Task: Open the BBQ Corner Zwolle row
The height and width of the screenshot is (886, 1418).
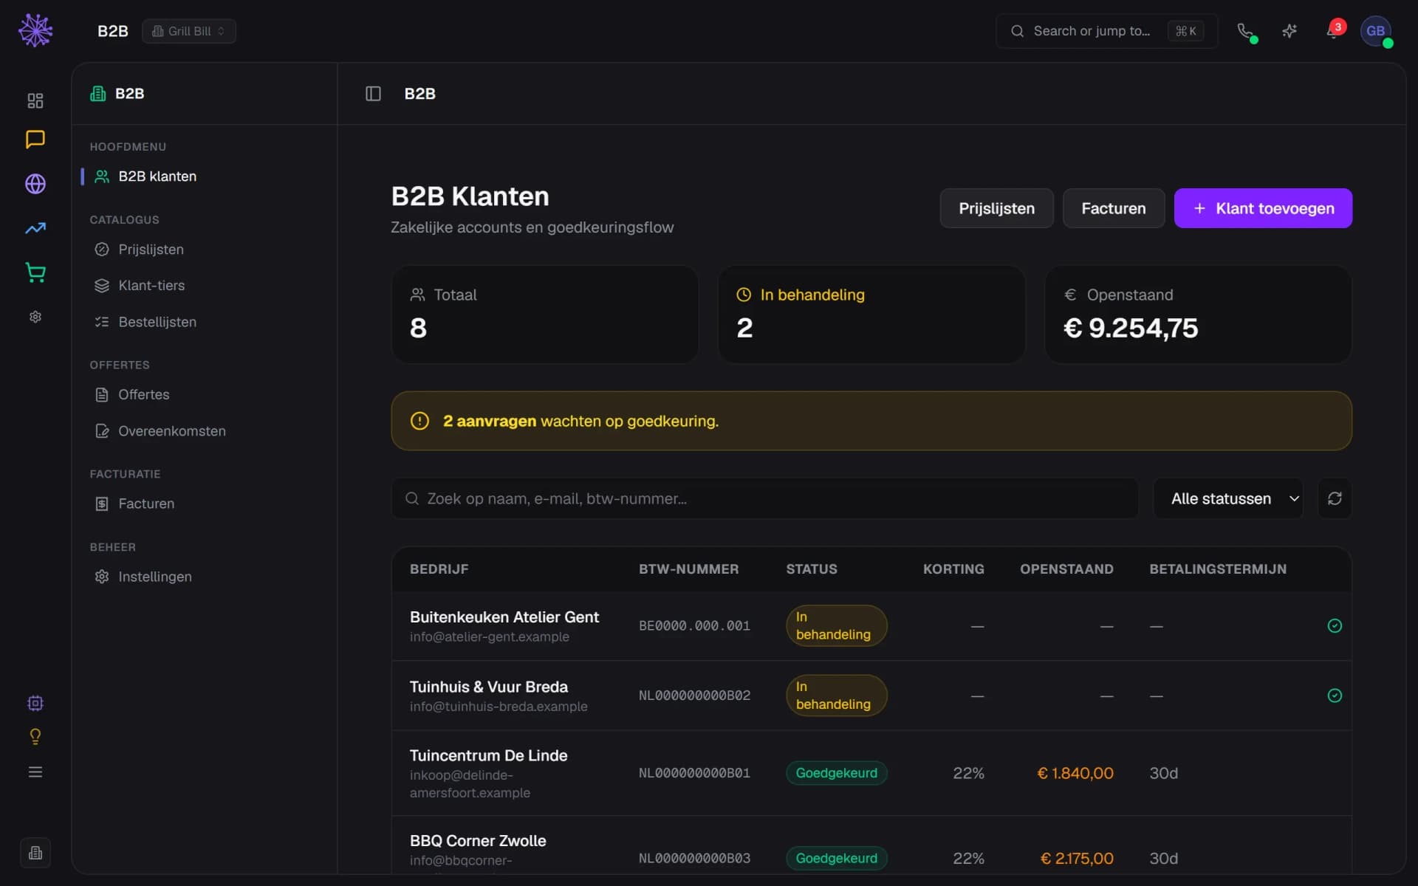Action: [x=871, y=846]
